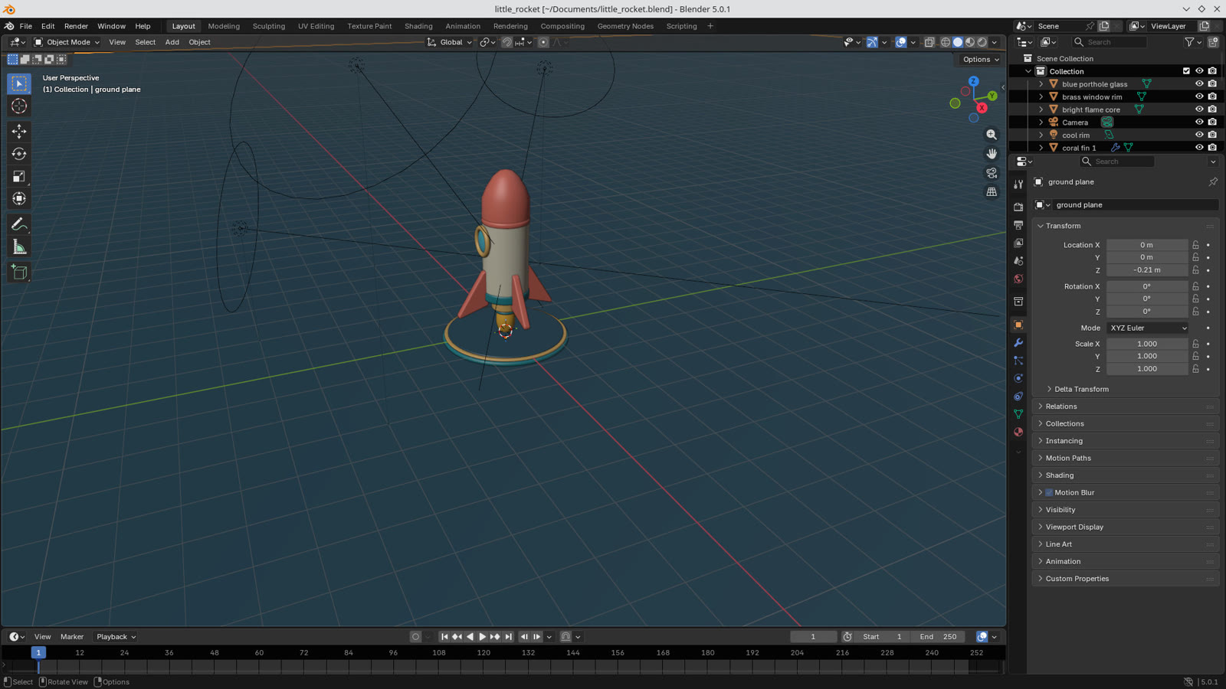
Task: Click the zoom magnifier viewport control
Action: [992, 135]
